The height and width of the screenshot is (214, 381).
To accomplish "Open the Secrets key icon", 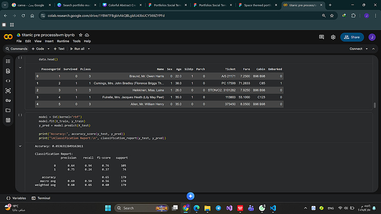I will pos(8,100).
